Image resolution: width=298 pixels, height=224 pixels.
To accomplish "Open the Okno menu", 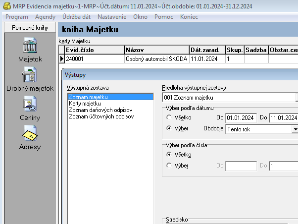I will click(x=140, y=17).
